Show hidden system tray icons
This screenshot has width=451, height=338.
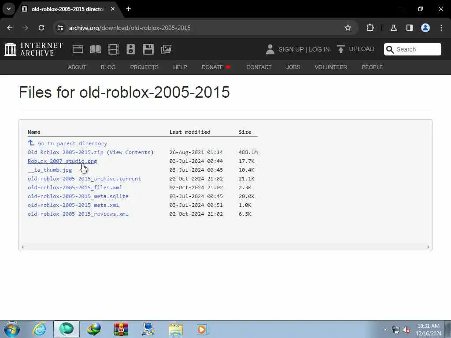pyautogui.click(x=385, y=330)
